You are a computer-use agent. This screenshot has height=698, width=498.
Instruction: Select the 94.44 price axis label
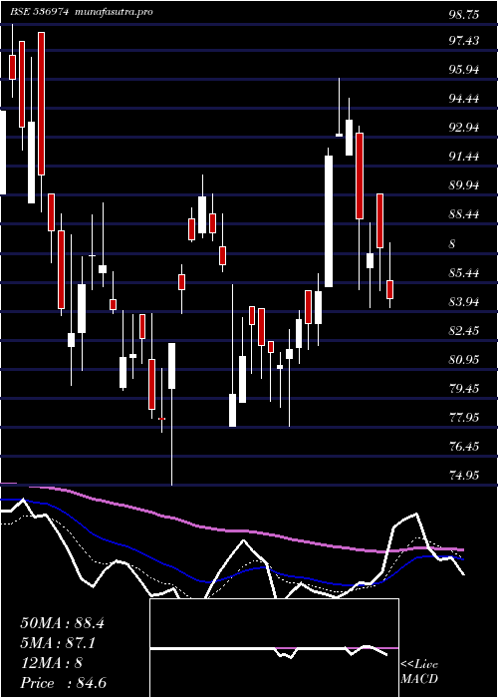(x=464, y=99)
